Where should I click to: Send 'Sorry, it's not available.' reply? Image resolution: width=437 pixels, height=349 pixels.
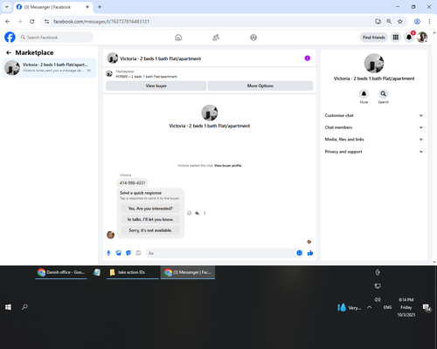pos(150,230)
